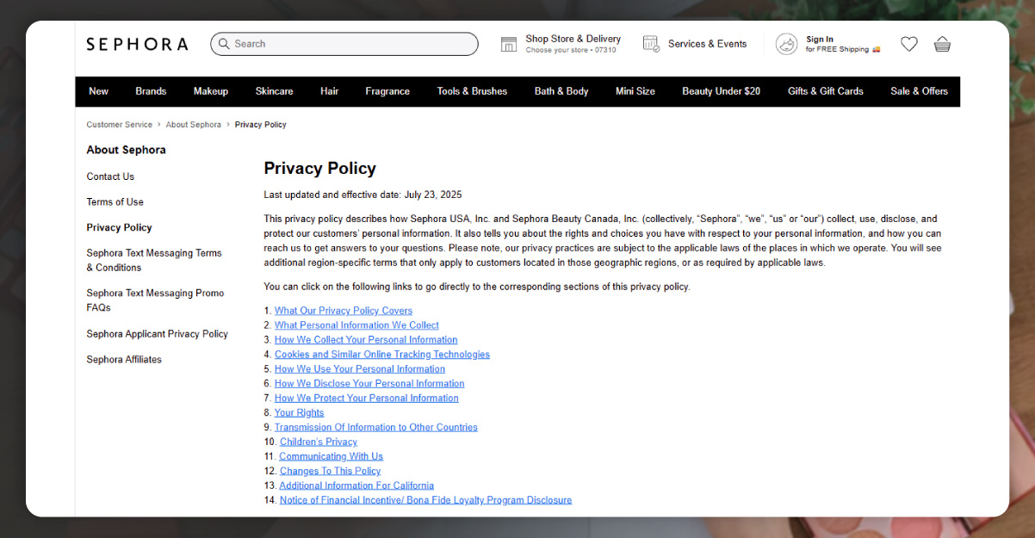Image resolution: width=1035 pixels, height=538 pixels.
Task: Open Cookies and Similar Online Tracking Technologies
Action: coord(381,355)
